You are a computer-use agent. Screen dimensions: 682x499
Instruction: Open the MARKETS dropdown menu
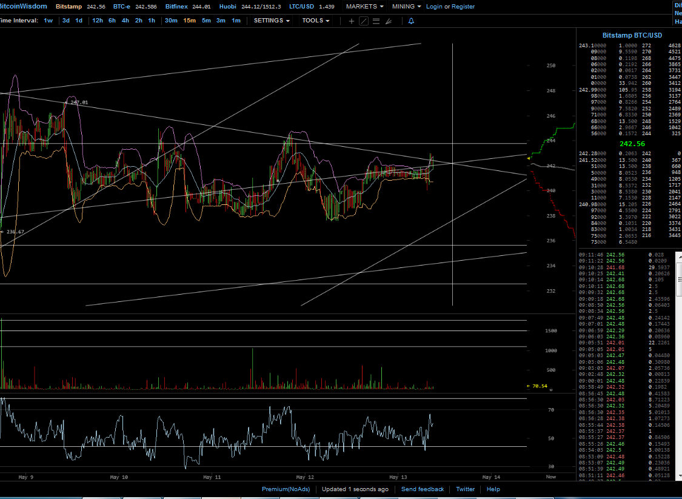(x=364, y=7)
